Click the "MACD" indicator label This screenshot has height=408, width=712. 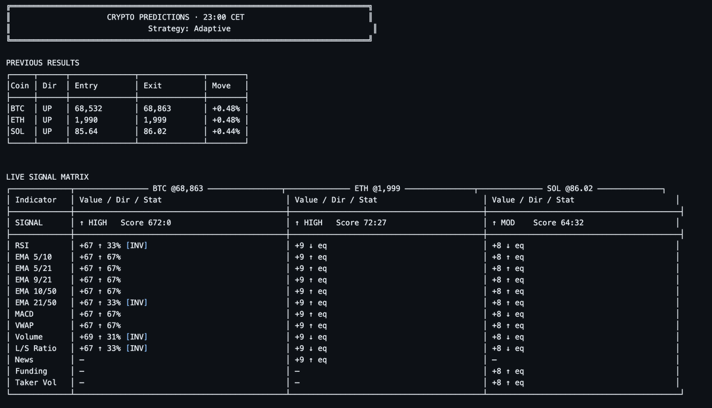coord(24,314)
